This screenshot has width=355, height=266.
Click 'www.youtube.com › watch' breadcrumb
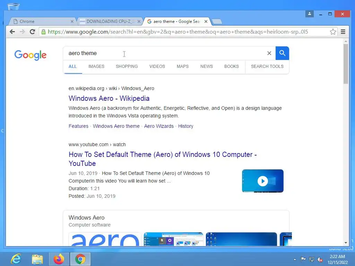97,144
